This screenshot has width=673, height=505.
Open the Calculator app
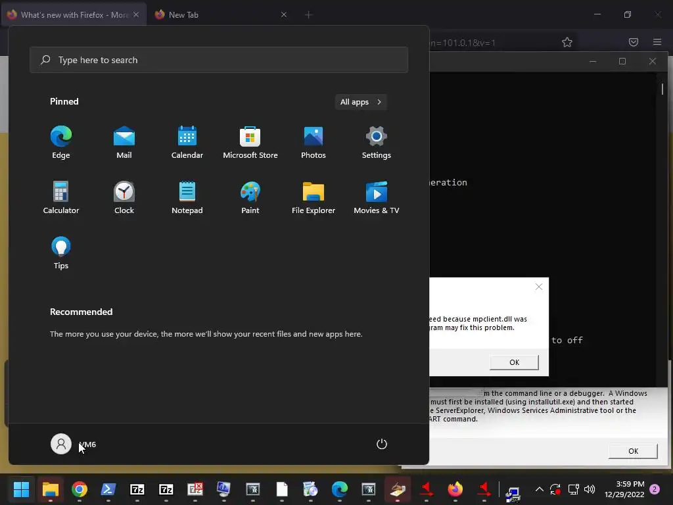pos(61,197)
